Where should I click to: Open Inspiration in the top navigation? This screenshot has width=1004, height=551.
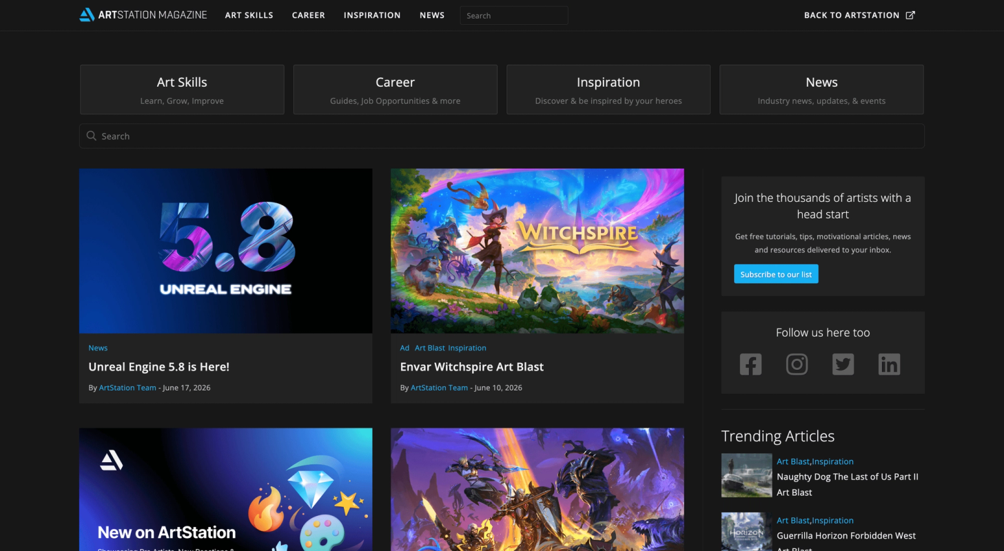[372, 15]
